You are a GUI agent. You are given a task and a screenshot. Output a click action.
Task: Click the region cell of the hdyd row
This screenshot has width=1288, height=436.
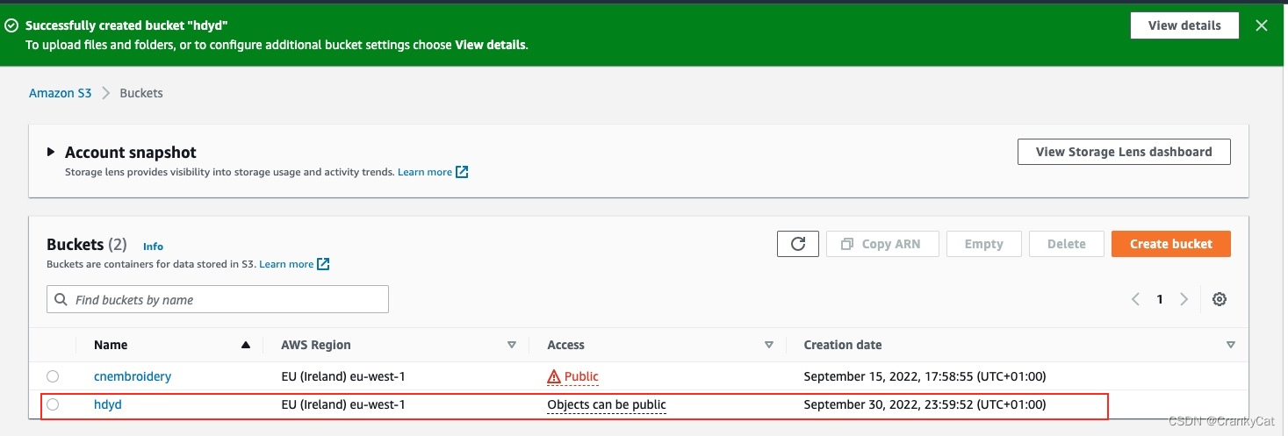pos(343,404)
